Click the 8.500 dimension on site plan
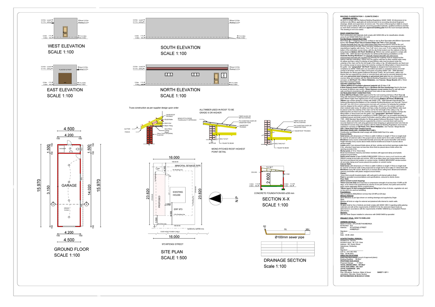 [x=170, y=214]
